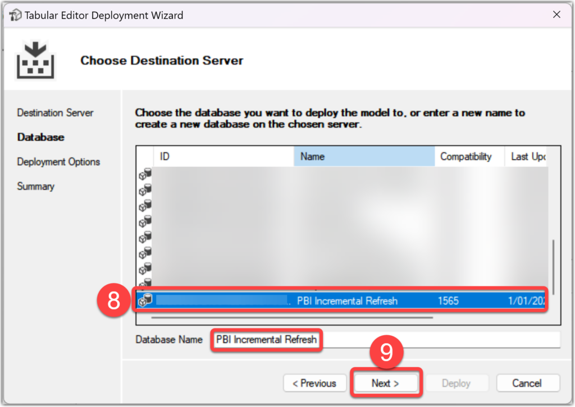
Task: Select the Database wizard step
Action: click(x=40, y=137)
